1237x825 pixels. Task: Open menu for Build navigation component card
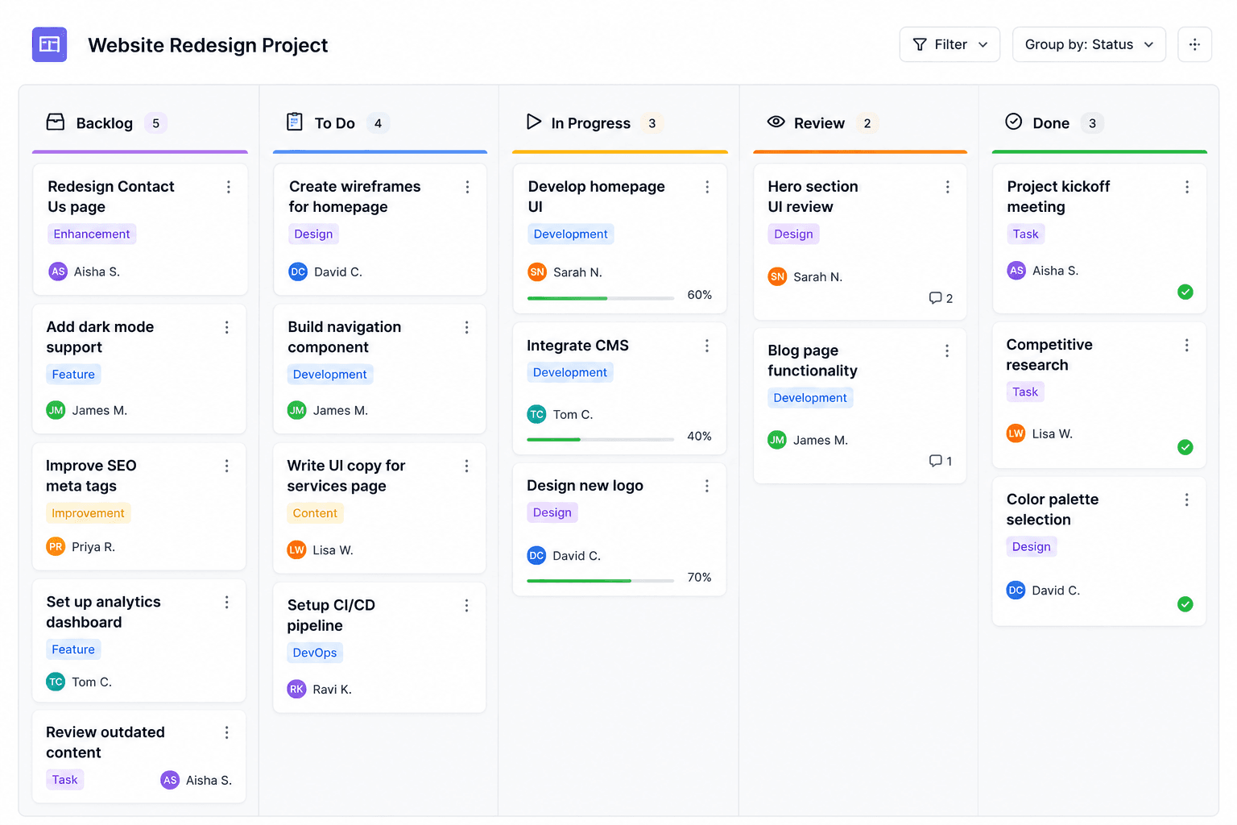[x=467, y=327]
